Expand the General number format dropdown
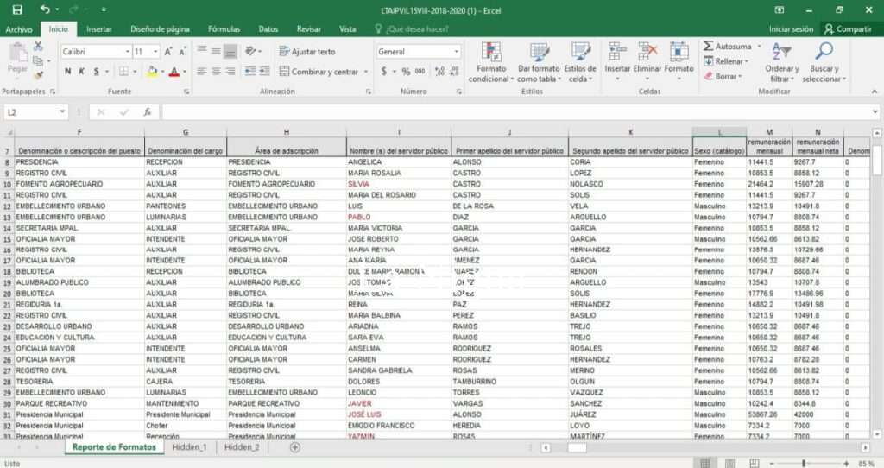 [x=457, y=52]
